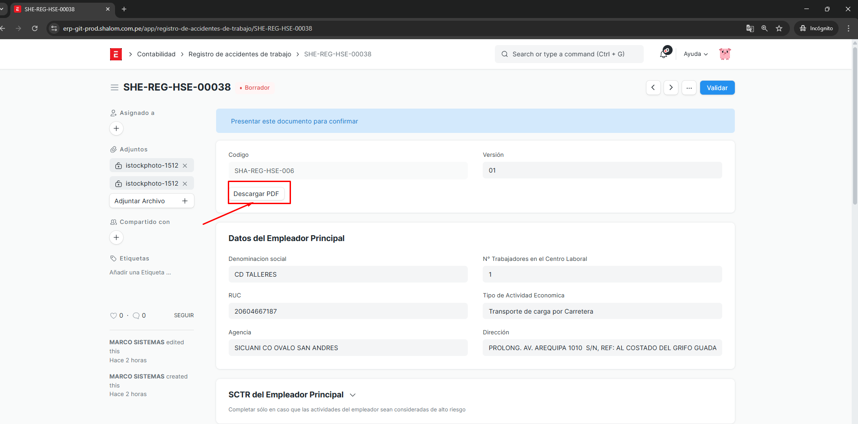The width and height of the screenshot is (858, 424).
Task: Toggle the sidebar hamburger icon
Action: click(115, 87)
